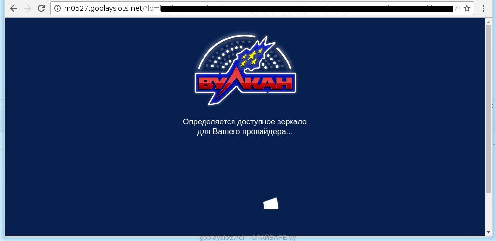View site information via the info icon

pos(58,8)
